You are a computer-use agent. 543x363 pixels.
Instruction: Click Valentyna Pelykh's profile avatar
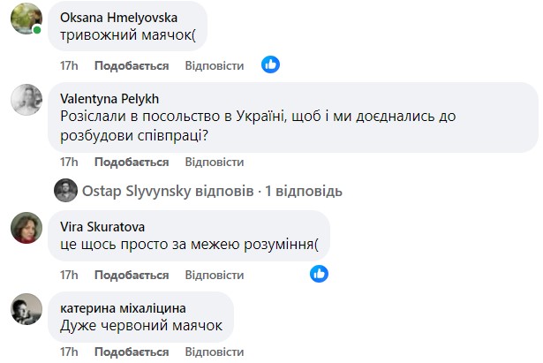(26, 99)
